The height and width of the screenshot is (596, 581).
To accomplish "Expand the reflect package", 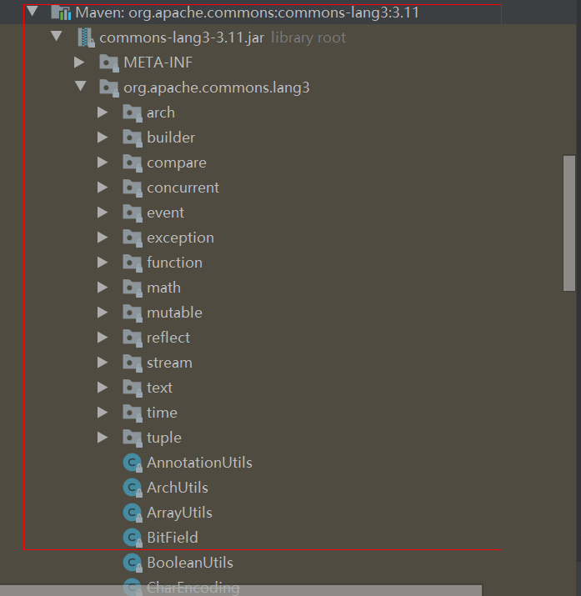I will tap(103, 337).
